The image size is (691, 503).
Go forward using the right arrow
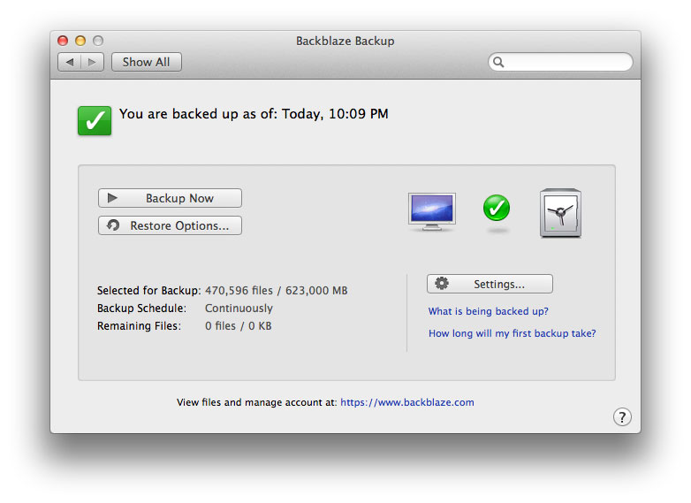point(93,62)
